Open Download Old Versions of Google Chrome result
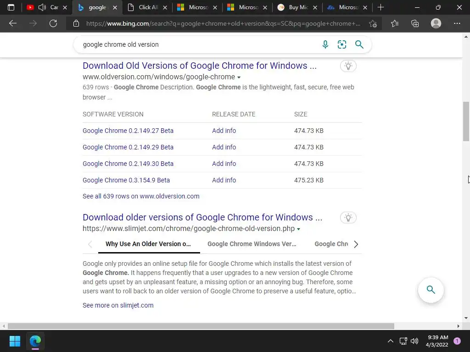The image size is (470, 352). (199, 66)
